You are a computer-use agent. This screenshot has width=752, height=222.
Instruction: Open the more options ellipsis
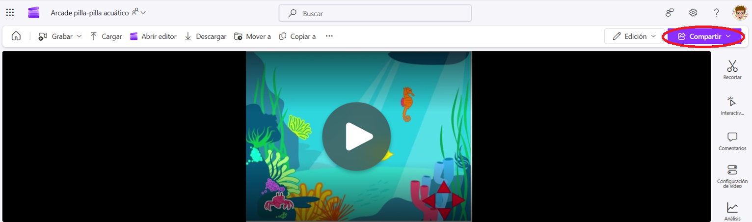point(329,36)
